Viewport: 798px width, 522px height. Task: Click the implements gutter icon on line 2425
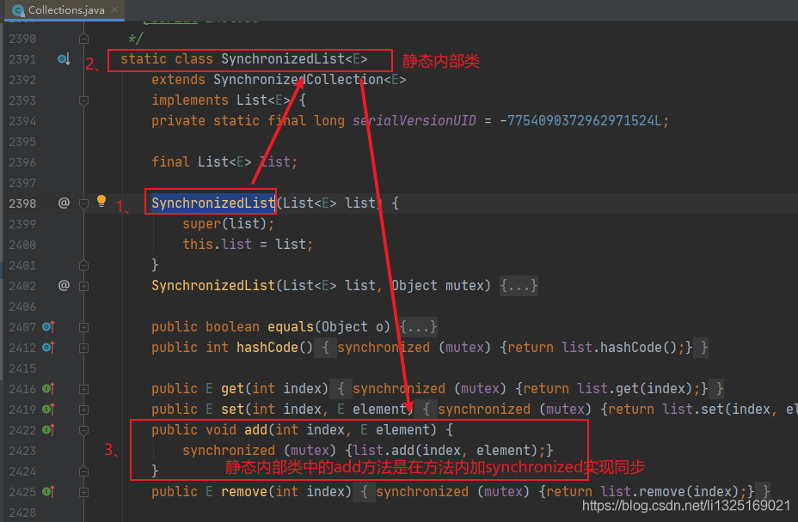click(48, 491)
